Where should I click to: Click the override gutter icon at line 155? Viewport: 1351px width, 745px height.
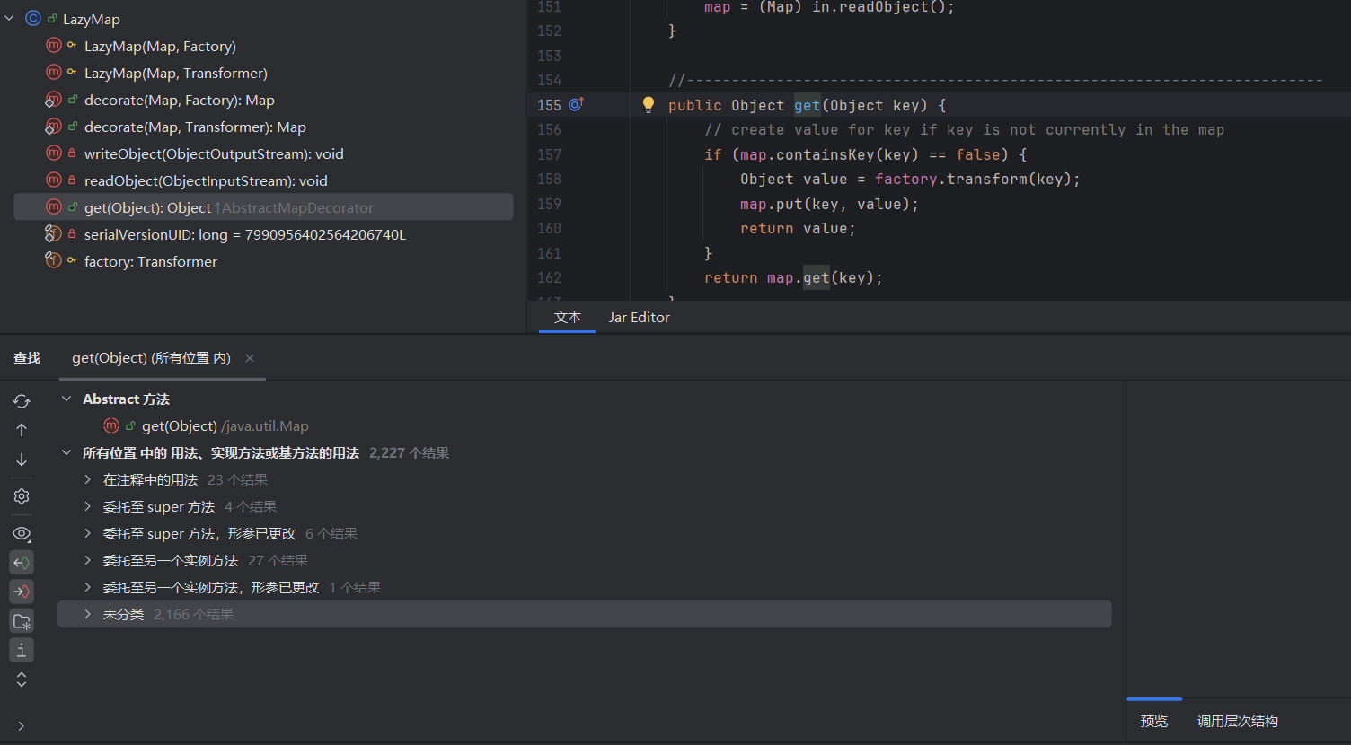[577, 105]
